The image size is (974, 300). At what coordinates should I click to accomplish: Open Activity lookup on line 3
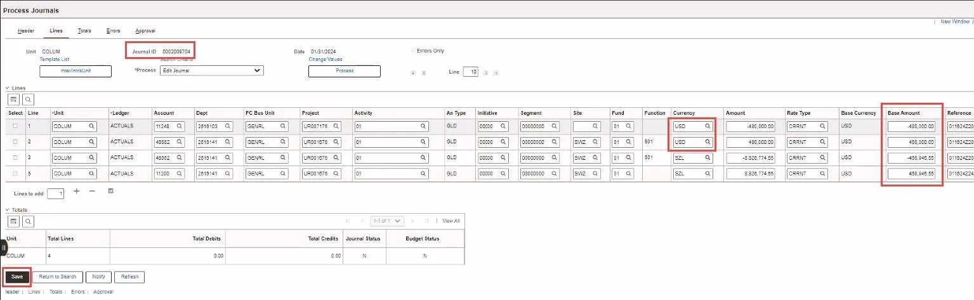(x=423, y=157)
